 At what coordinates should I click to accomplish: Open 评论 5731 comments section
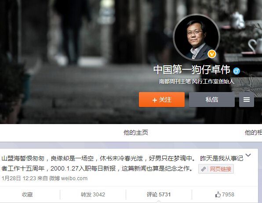coord(159,195)
